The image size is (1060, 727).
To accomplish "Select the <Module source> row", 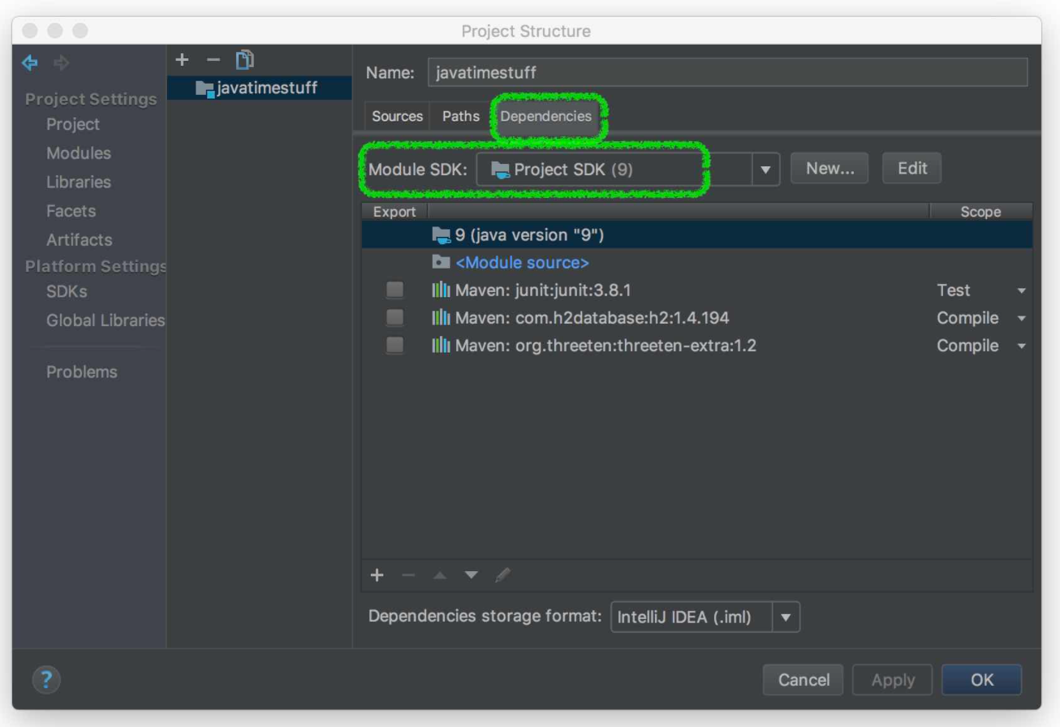I will [697, 263].
